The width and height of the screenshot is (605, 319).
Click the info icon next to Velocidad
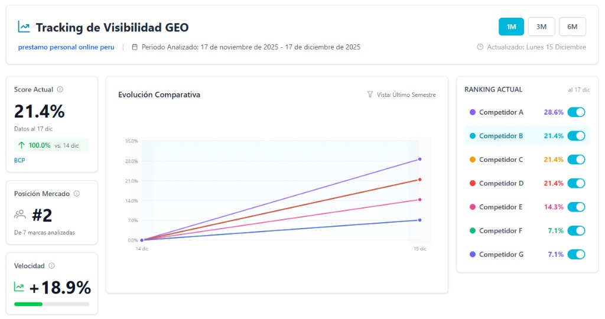click(52, 266)
